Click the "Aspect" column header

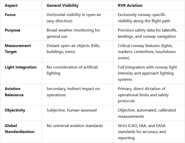pyautogui.click(x=11, y=5)
